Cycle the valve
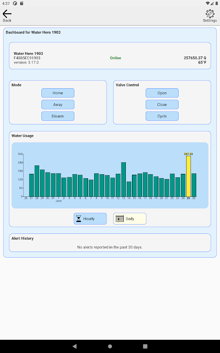Screen dimensions: 220x353 tap(162, 116)
